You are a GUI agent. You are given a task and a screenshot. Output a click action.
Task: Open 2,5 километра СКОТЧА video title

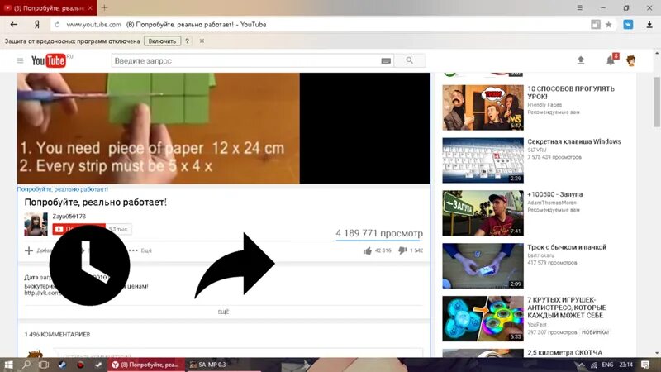[565, 353]
